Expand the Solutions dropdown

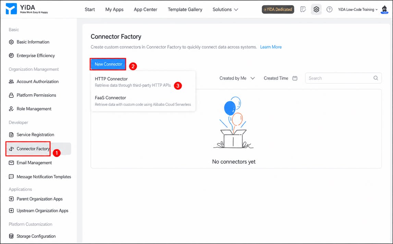coord(225,10)
